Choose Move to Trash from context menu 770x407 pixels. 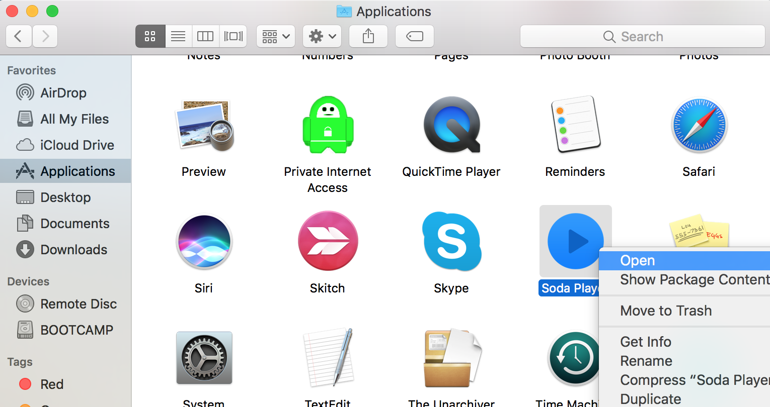(x=684, y=311)
